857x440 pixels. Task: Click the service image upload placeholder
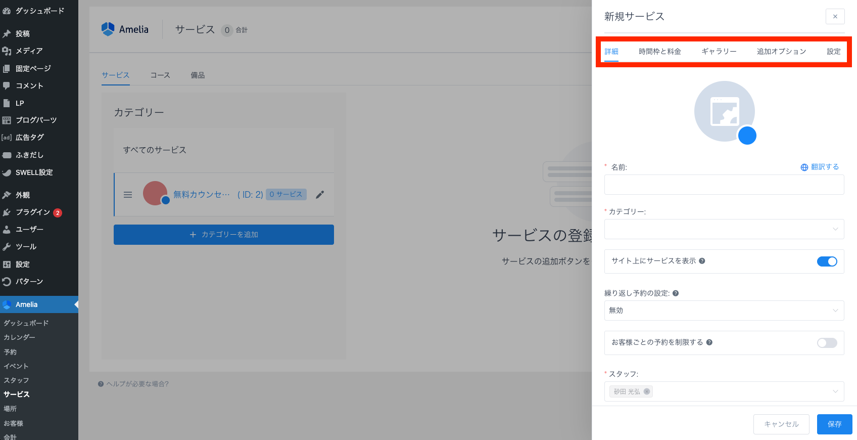[724, 111]
